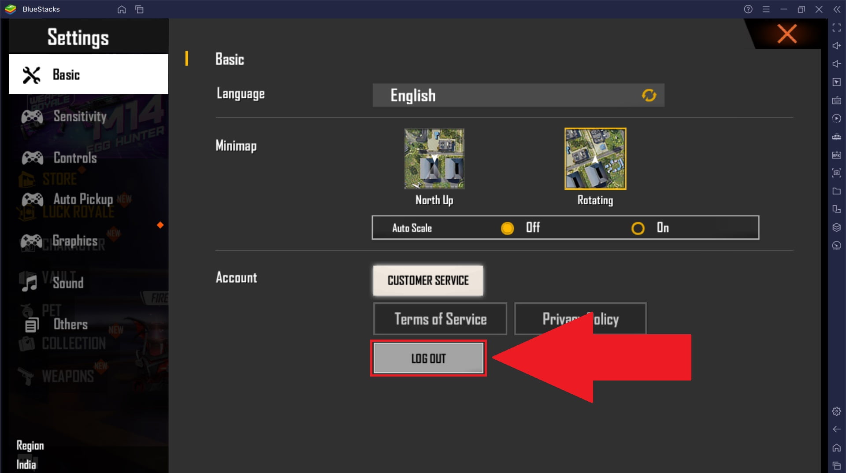Click the CUSTOMER SERVICE button
The image size is (846, 473).
(428, 281)
